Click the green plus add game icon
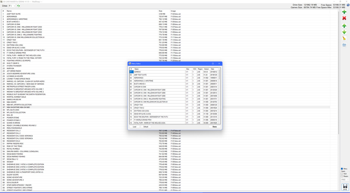 pos(344,12)
